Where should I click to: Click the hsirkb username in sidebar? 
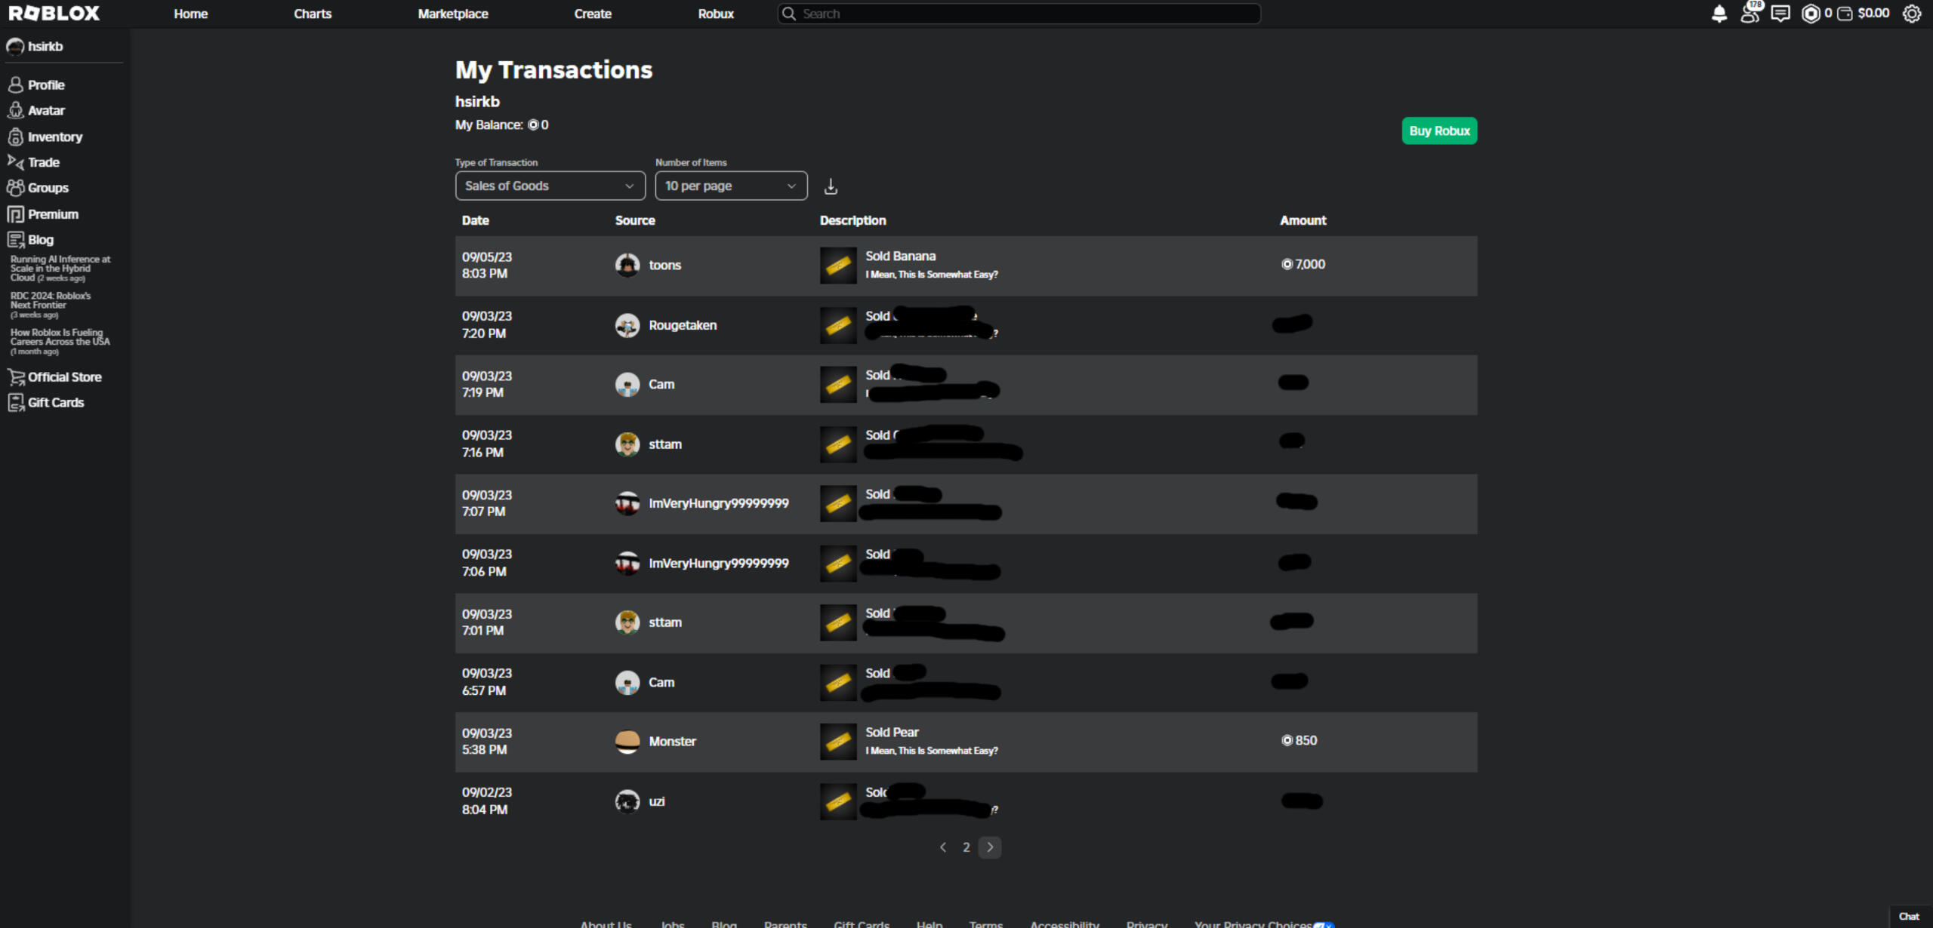click(45, 47)
